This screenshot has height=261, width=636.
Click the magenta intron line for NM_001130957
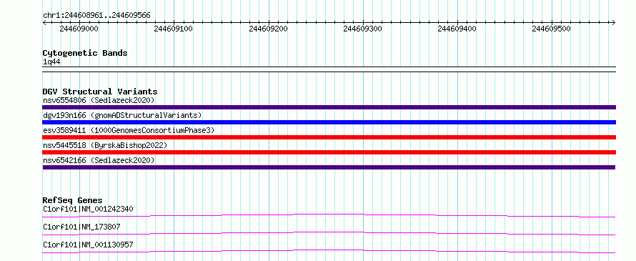[329, 250]
